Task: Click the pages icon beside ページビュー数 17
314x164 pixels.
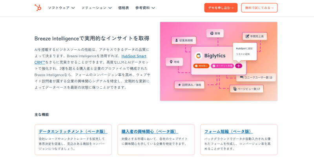Action: coord(235,89)
